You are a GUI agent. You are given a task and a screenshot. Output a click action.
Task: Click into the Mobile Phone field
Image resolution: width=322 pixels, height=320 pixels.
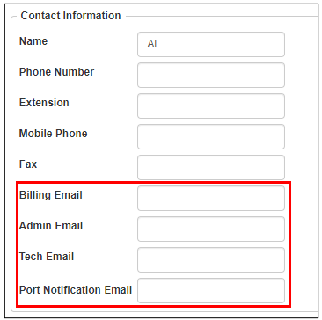[x=211, y=136]
